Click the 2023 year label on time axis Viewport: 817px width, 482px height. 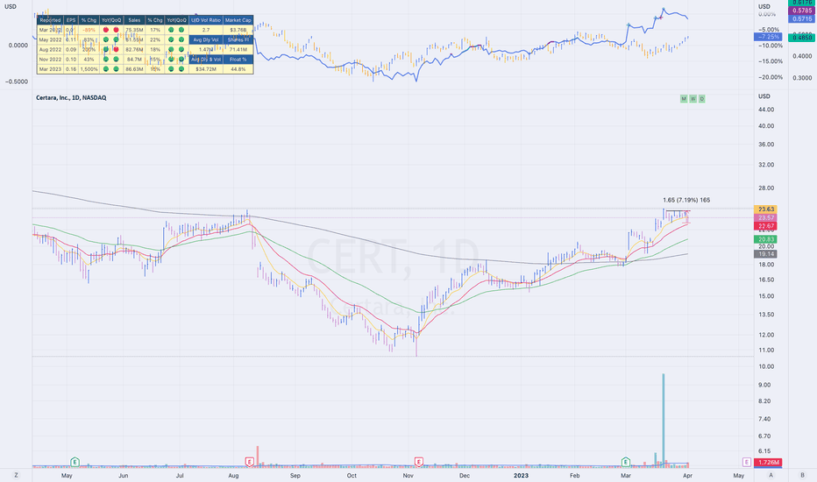click(x=521, y=475)
